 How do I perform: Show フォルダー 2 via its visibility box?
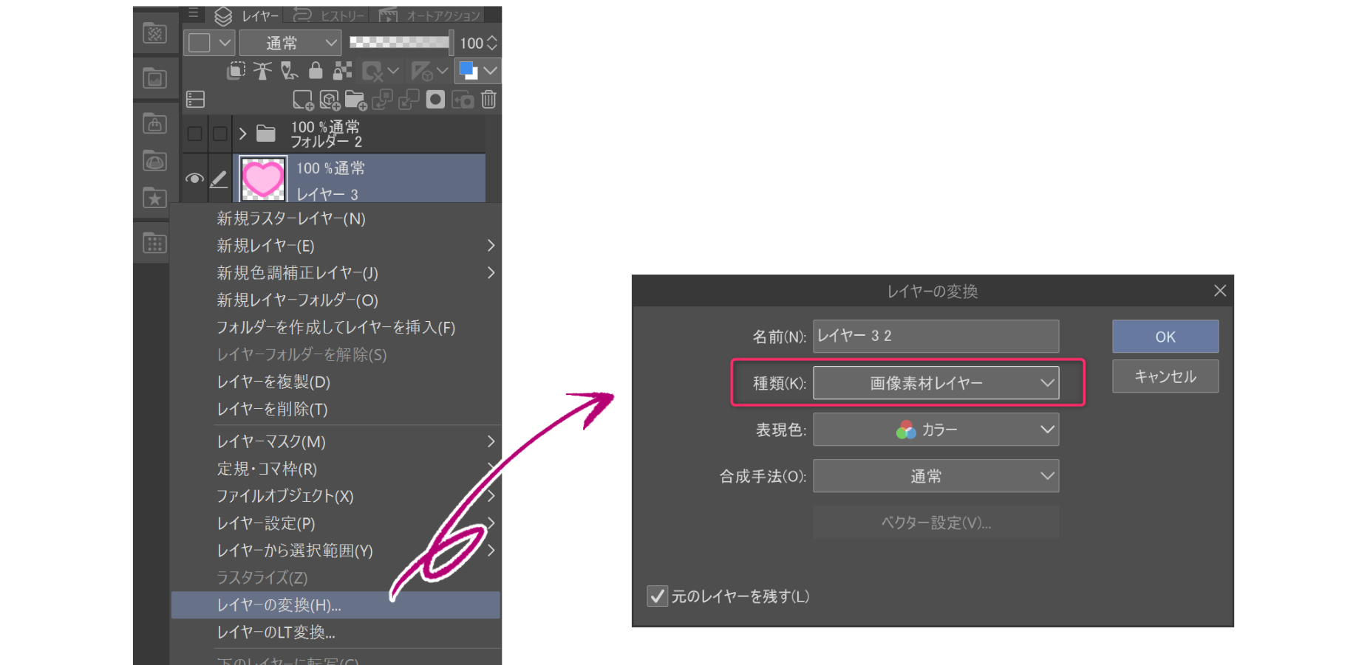click(x=194, y=134)
